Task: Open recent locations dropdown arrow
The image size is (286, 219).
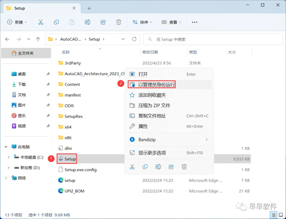Action: tap(29, 39)
